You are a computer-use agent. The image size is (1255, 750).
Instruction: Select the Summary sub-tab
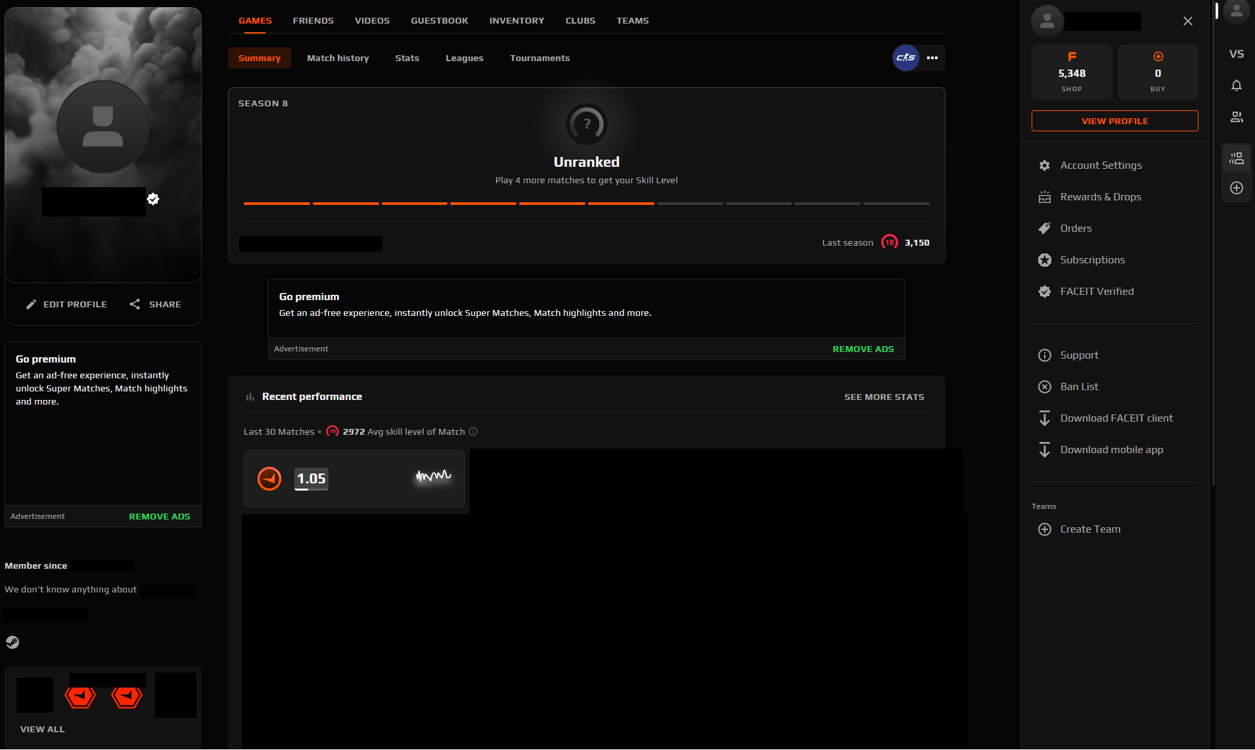tap(260, 58)
